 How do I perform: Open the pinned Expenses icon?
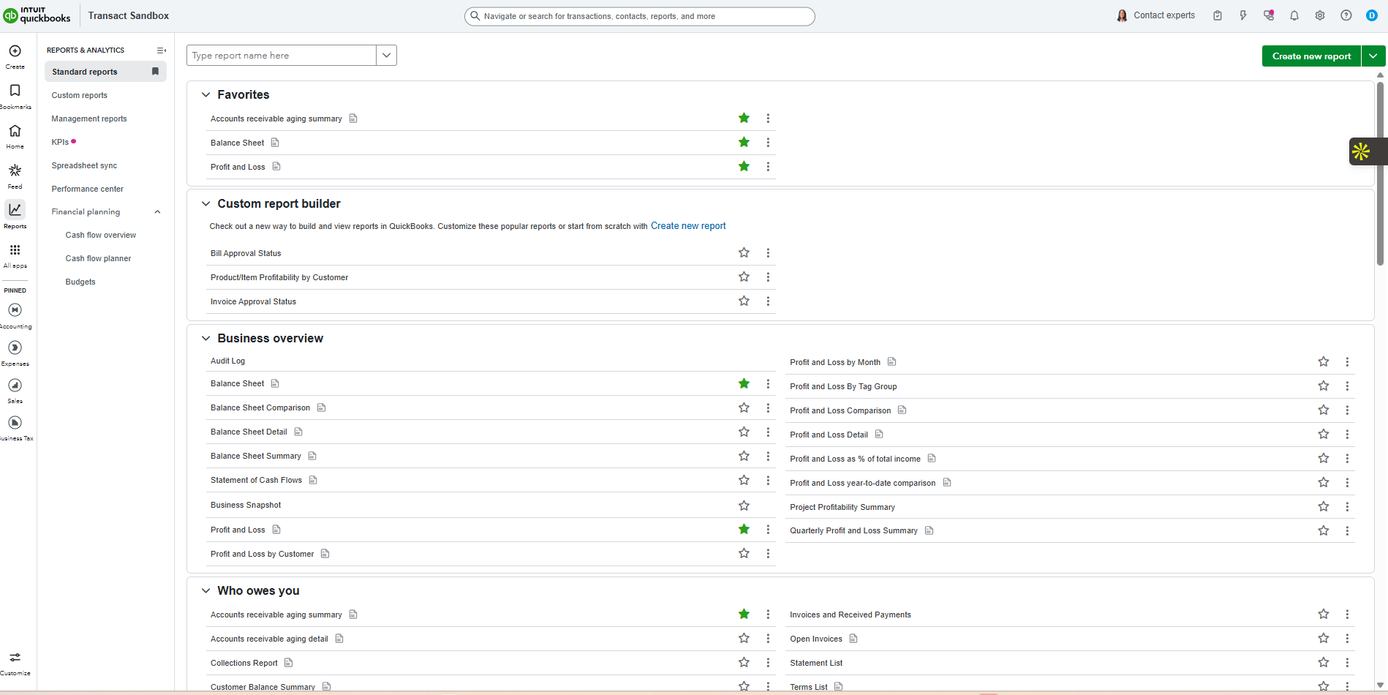[x=15, y=347]
